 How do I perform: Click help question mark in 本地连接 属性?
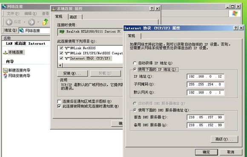[x=152, y=8]
